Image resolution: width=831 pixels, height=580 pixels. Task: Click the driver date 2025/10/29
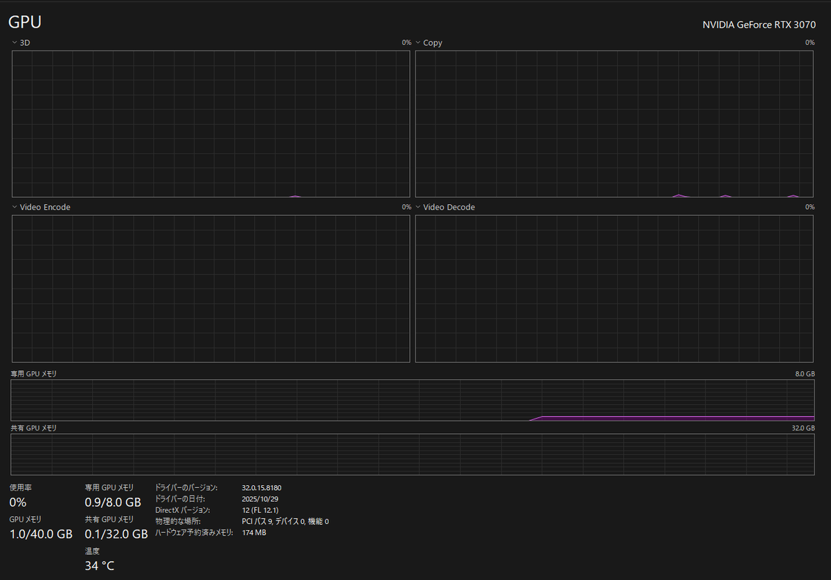tap(260, 499)
